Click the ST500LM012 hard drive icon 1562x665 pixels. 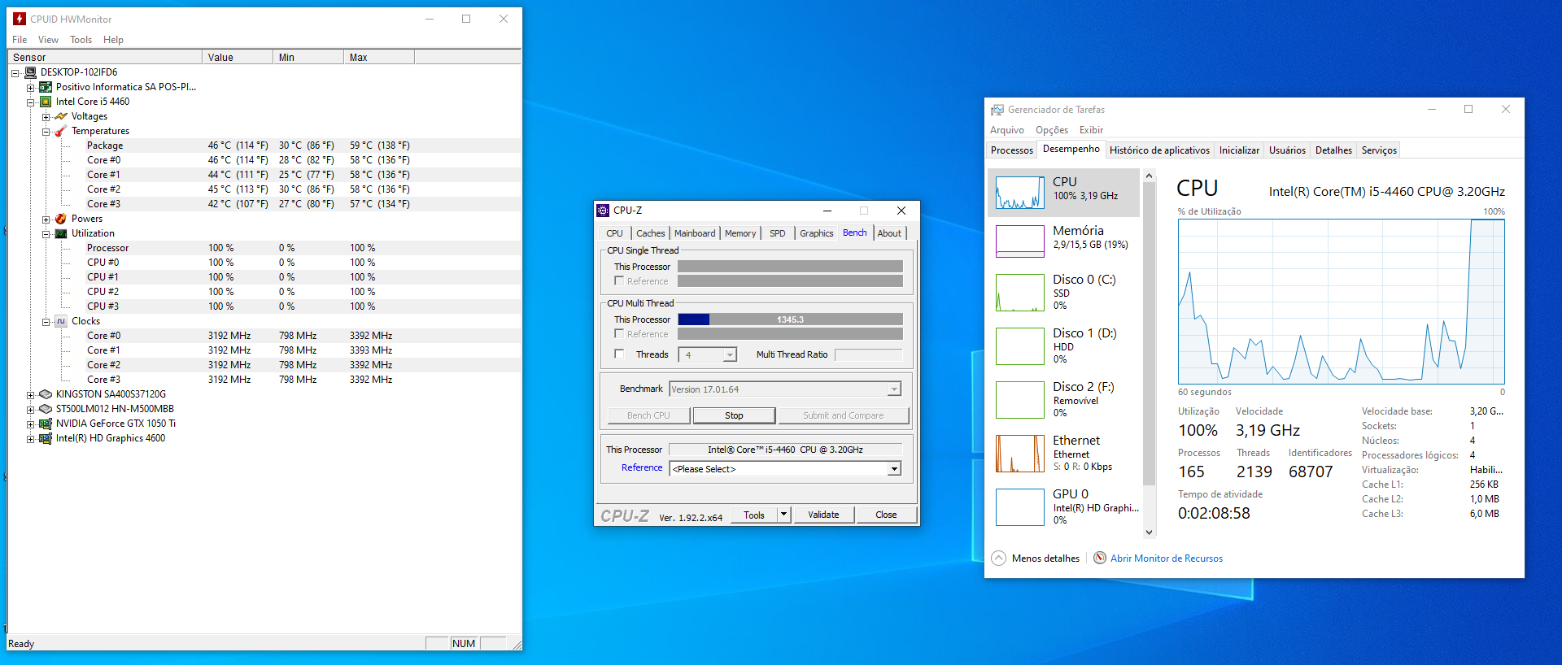(x=46, y=409)
